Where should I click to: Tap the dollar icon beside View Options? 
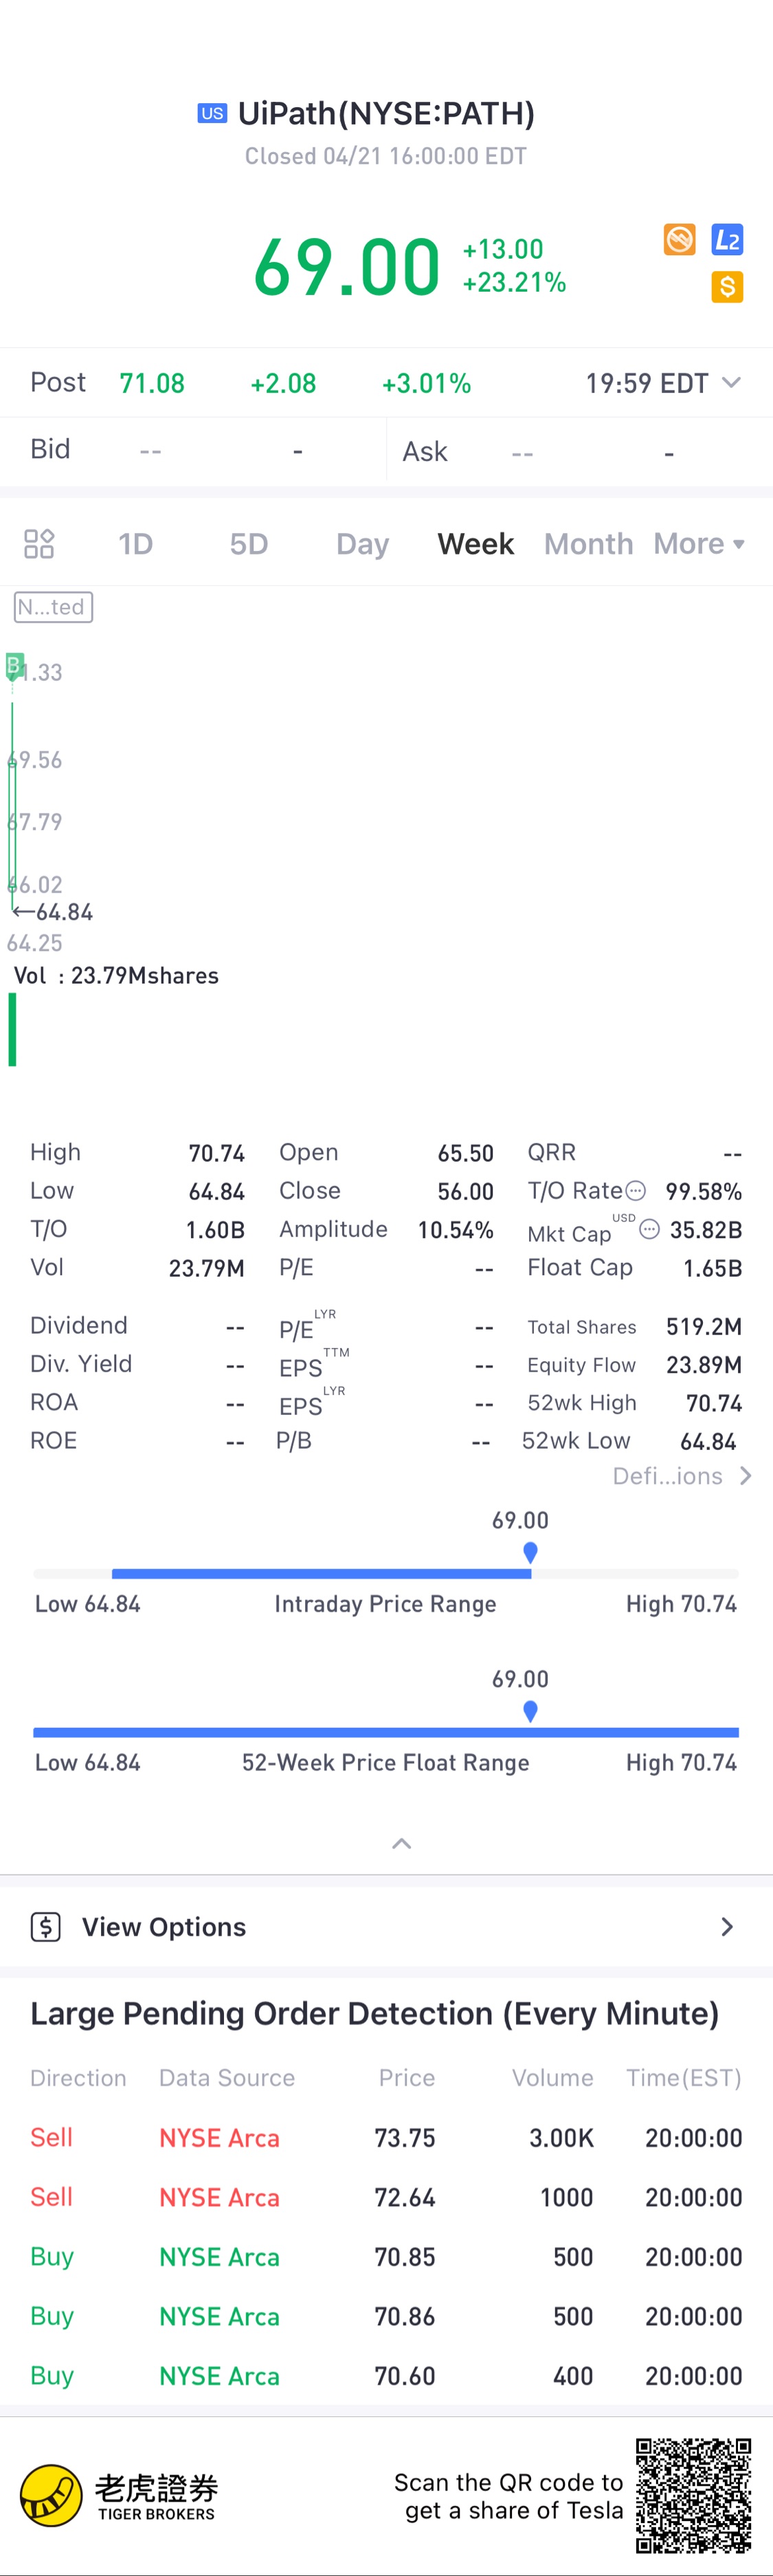(x=46, y=1926)
